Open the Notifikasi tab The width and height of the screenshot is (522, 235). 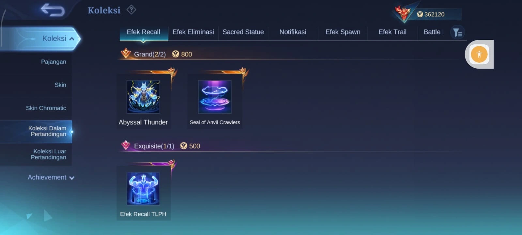(x=293, y=32)
